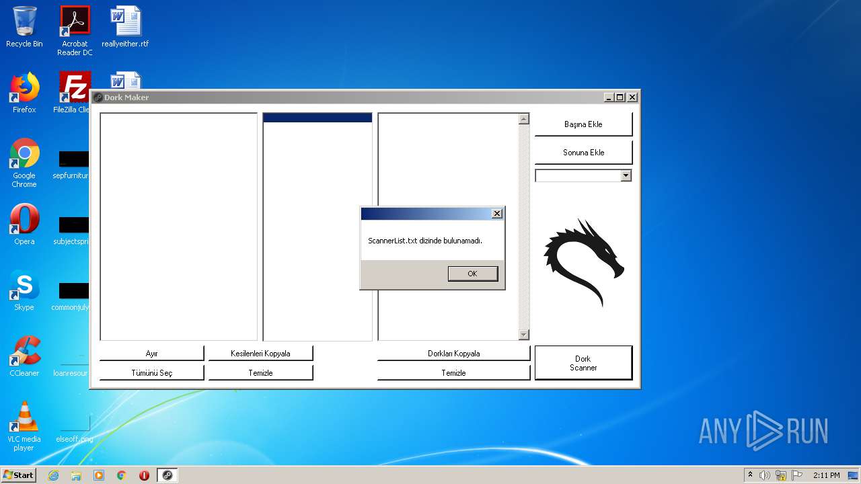Screen dimensions: 861x484
Task: Select the elseoff.png desktop file
Action: click(74, 428)
